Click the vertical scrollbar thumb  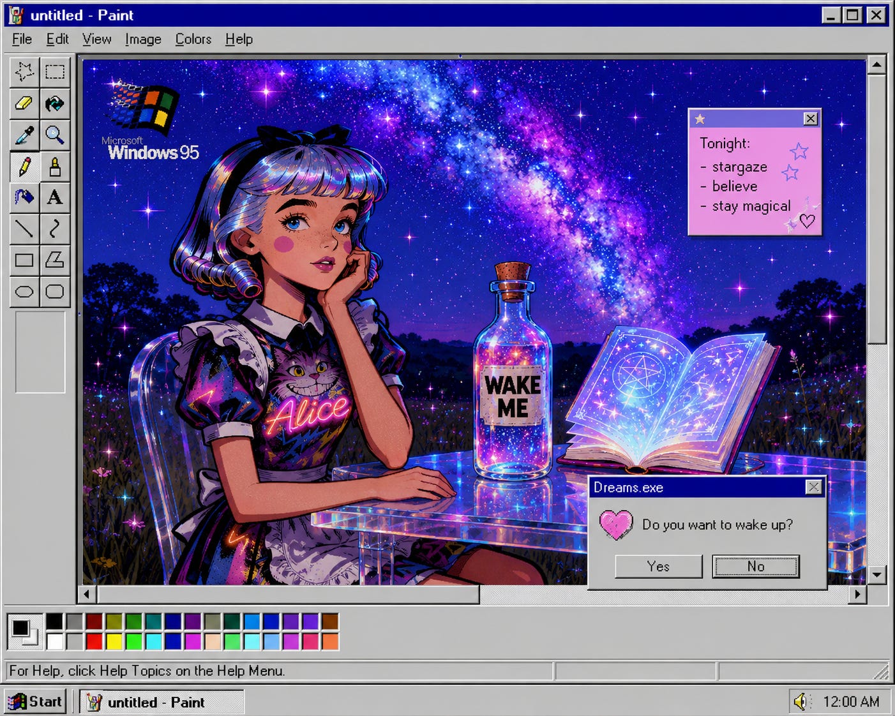(x=877, y=209)
